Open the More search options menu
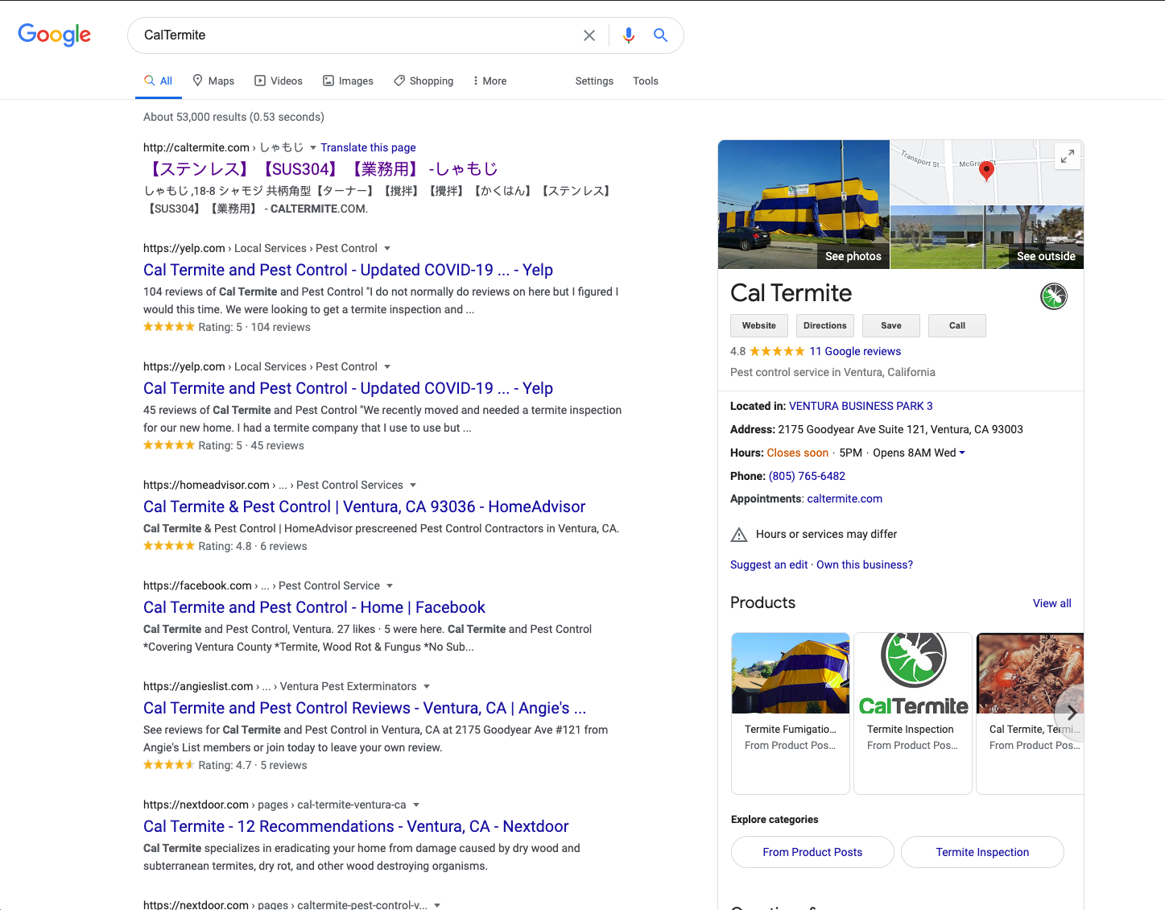The height and width of the screenshot is (910, 1165). pos(490,81)
